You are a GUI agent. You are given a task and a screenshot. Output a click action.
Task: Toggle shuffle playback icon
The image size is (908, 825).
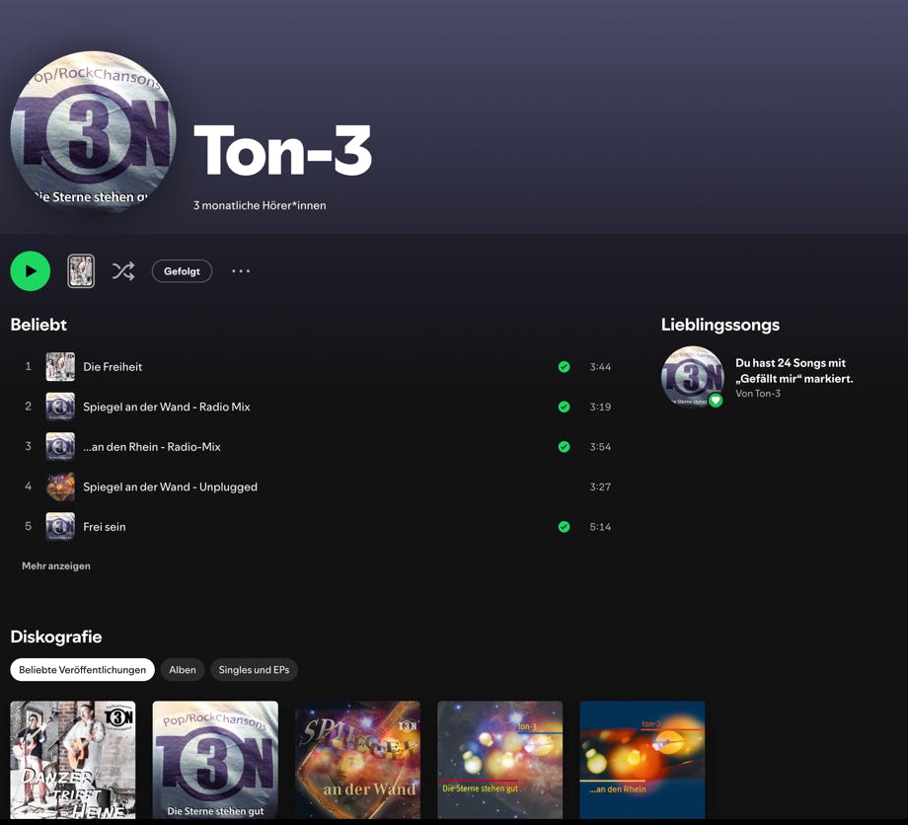click(x=123, y=271)
